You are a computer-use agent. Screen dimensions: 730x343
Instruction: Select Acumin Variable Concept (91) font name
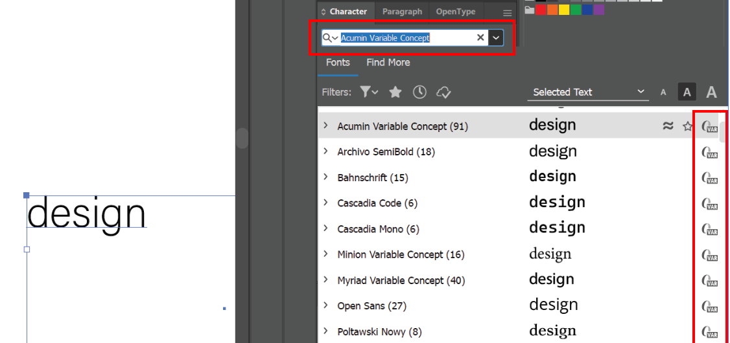(403, 126)
